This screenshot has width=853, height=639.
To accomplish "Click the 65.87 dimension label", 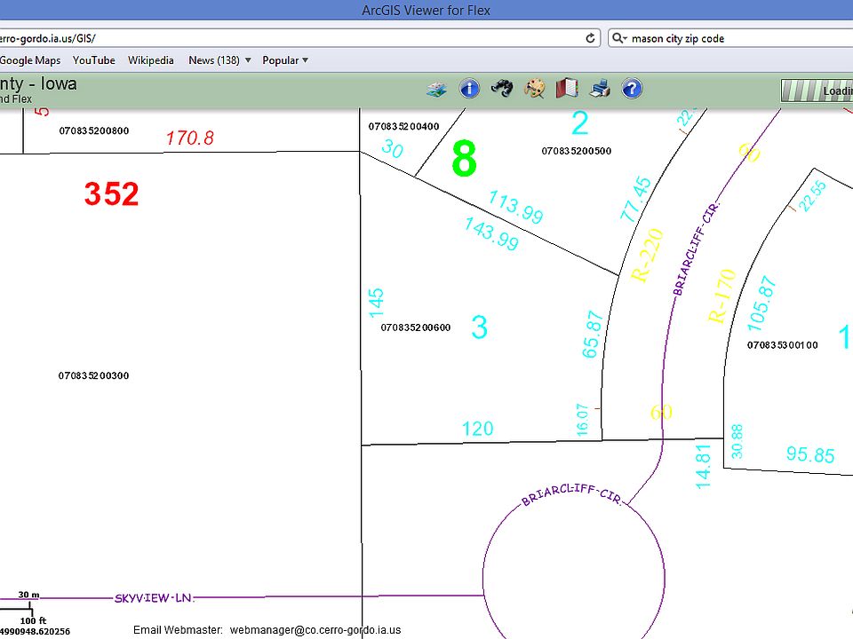I will pos(593,335).
